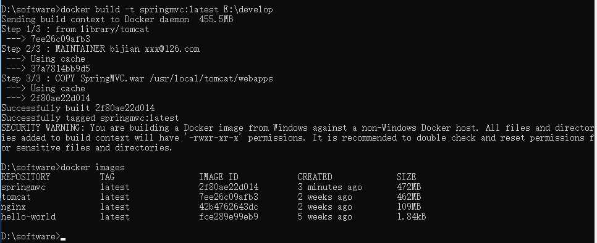Click the Step 3/3 COPY SpringMVC.war line
The height and width of the screenshot is (243, 597).
137,78
